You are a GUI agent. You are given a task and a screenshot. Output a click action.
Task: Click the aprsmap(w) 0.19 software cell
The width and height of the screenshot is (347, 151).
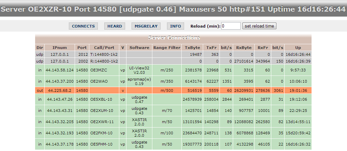pos(139,81)
